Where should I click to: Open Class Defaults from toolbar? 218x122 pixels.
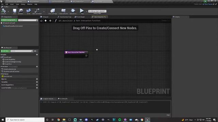click(63, 11)
